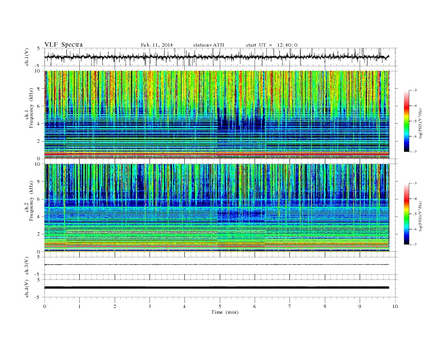
Task: Click the ch.1(V) waveform axis label
Action: pyautogui.click(x=26, y=57)
